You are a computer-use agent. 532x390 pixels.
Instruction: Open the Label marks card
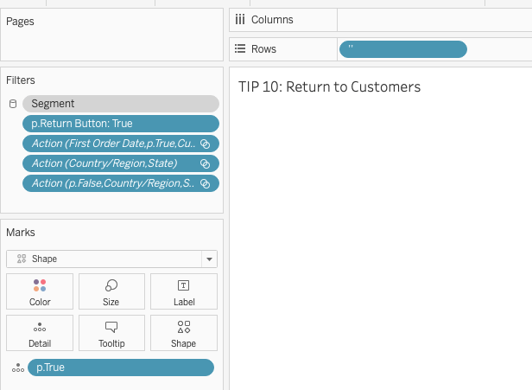click(183, 291)
